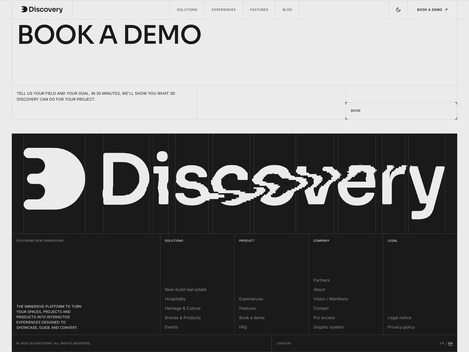Open the Hospitality footer link

click(x=175, y=299)
